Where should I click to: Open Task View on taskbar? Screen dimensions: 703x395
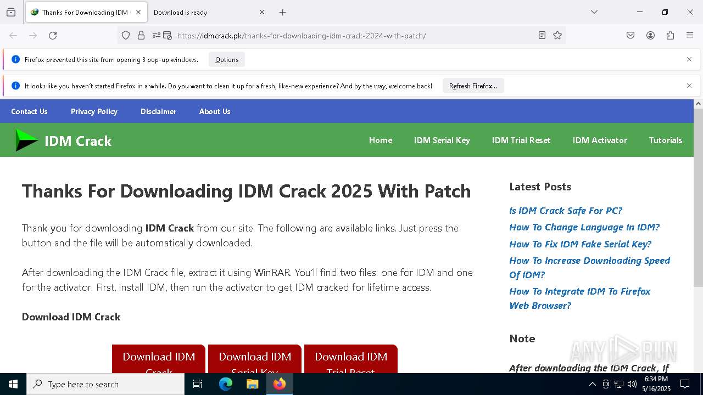click(198, 384)
